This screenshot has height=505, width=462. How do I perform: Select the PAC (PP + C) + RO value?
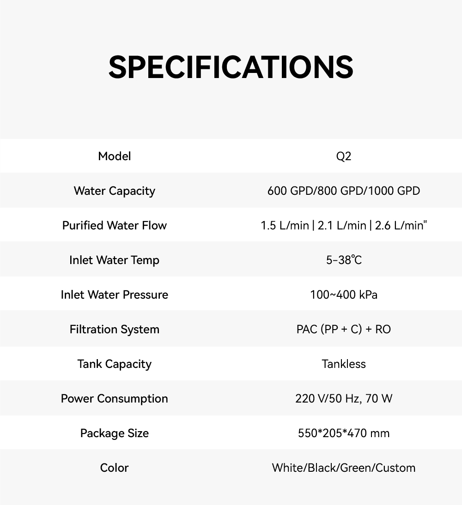(x=344, y=329)
